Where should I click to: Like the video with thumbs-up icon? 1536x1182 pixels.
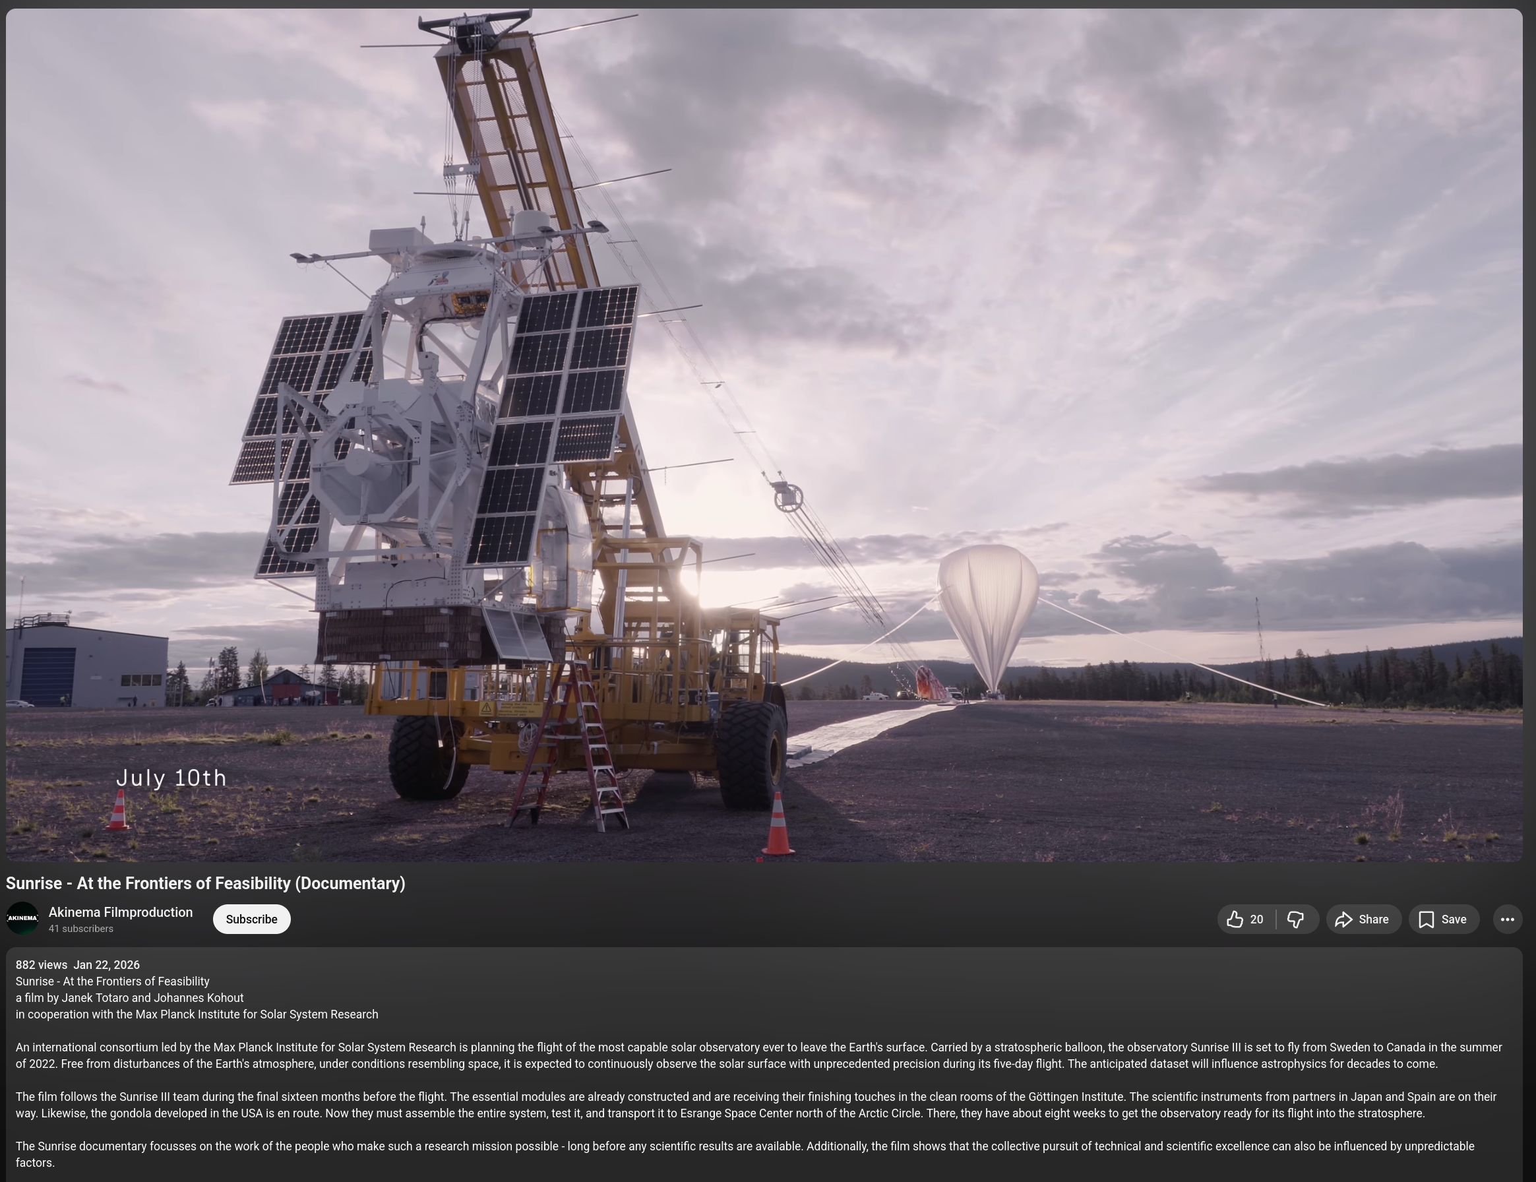coord(1235,919)
